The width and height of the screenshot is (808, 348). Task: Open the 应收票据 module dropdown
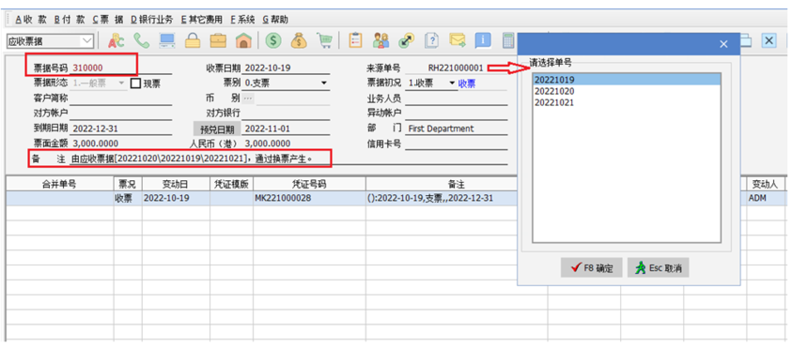click(87, 41)
